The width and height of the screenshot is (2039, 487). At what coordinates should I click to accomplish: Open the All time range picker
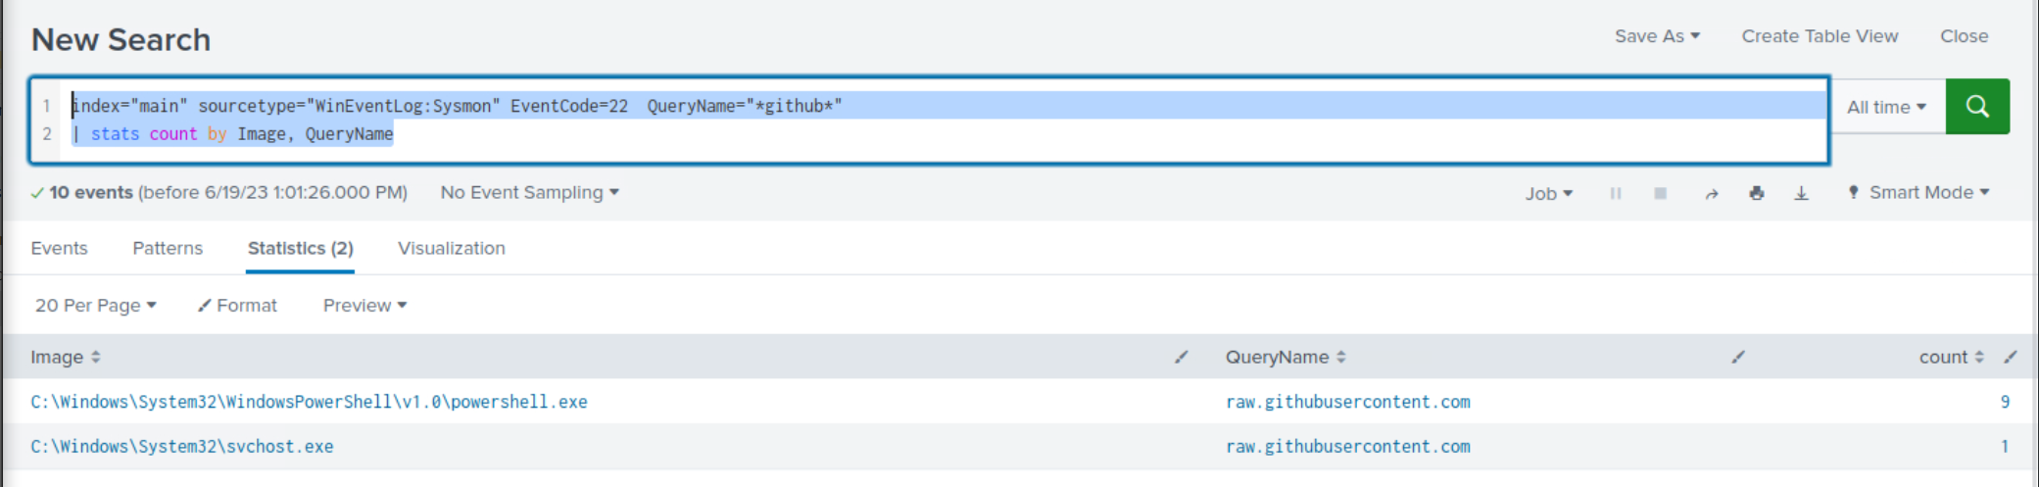[x=1886, y=107]
